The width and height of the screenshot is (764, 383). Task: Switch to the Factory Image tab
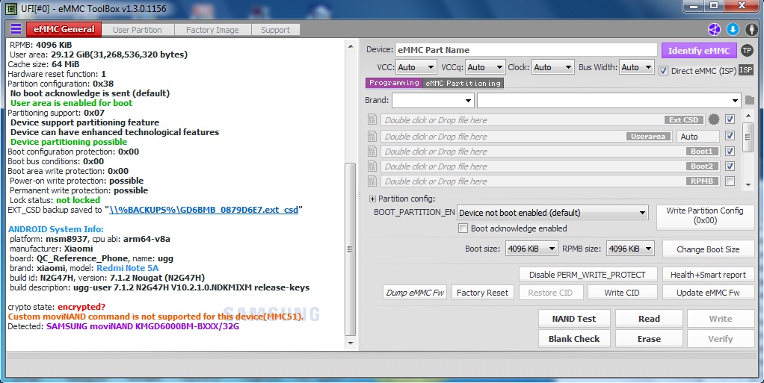pos(212,30)
